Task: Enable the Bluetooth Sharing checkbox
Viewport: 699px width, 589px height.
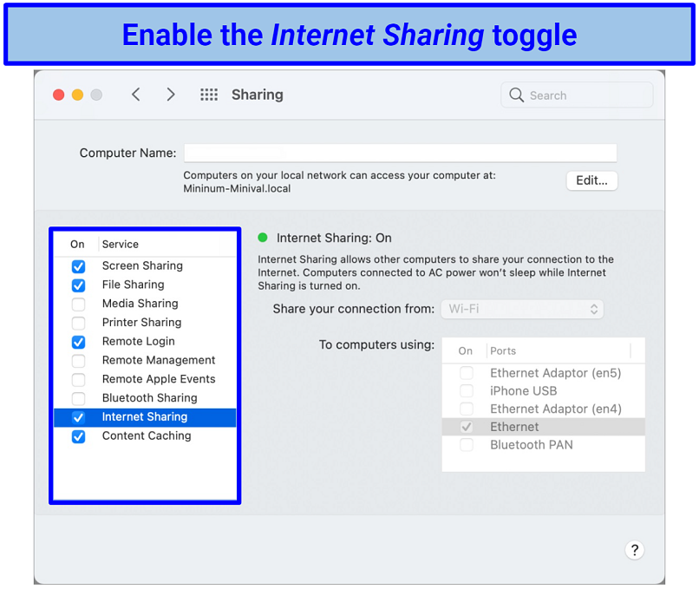Action: click(x=78, y=398)
